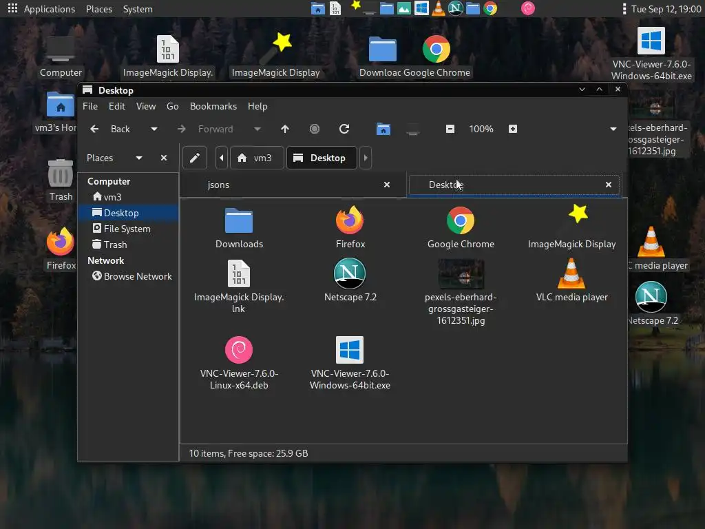
Task: Close the Desktop tab
Action: pyautogui.click(x=609, y=185)
